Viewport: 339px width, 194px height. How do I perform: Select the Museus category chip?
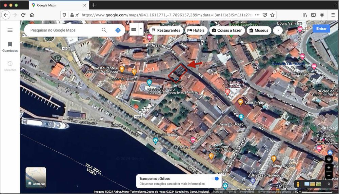pos(259,30)
